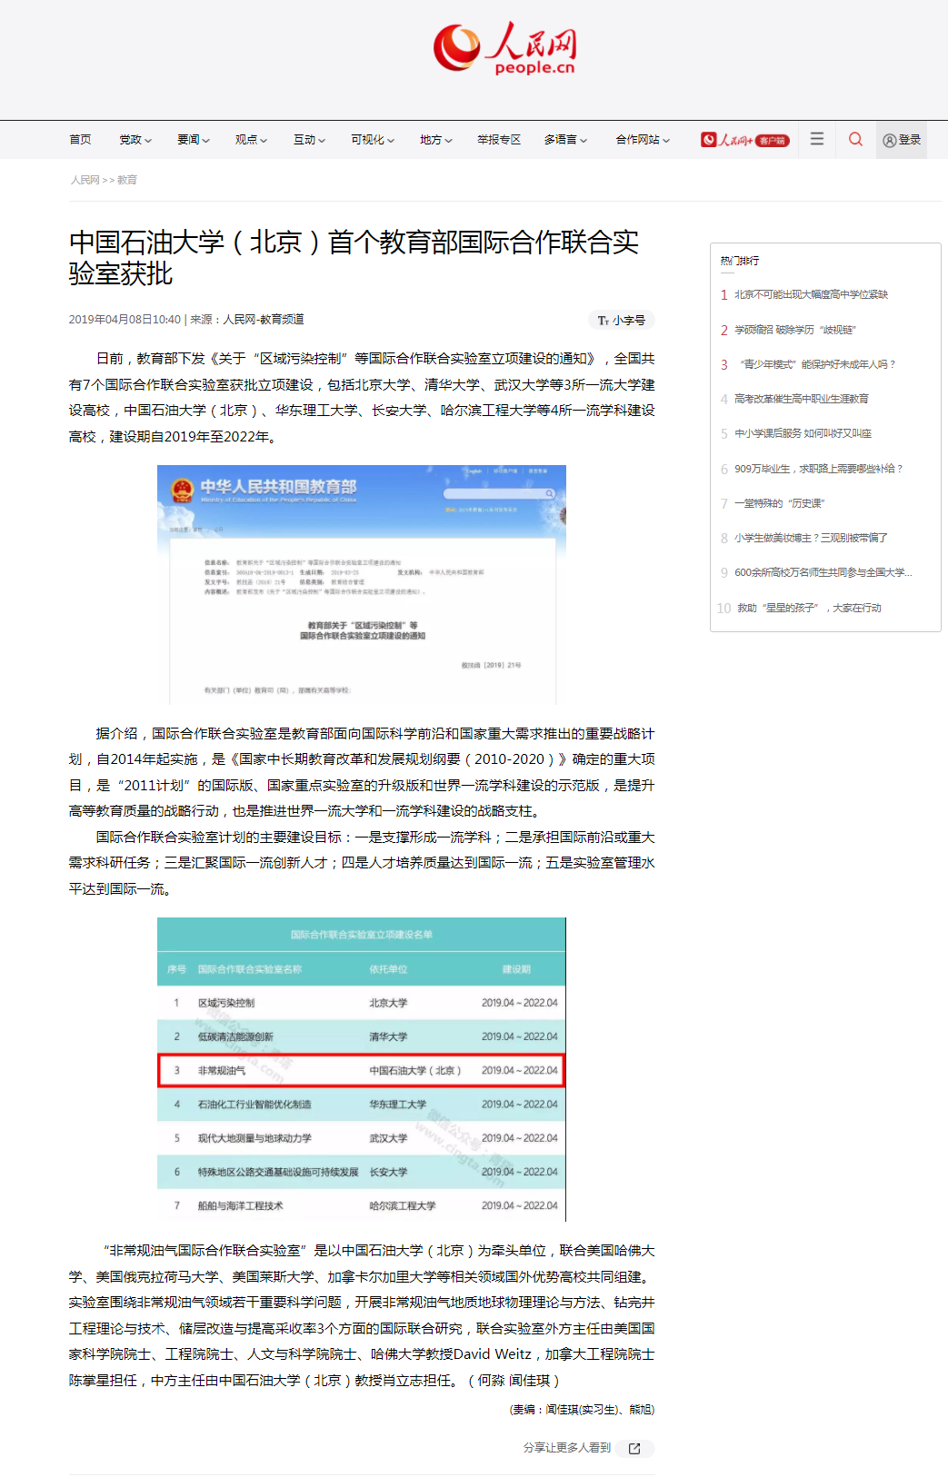Expand the 地方 dropdown menu
The image size is (948, 1477).
click(x=436, y=140)
